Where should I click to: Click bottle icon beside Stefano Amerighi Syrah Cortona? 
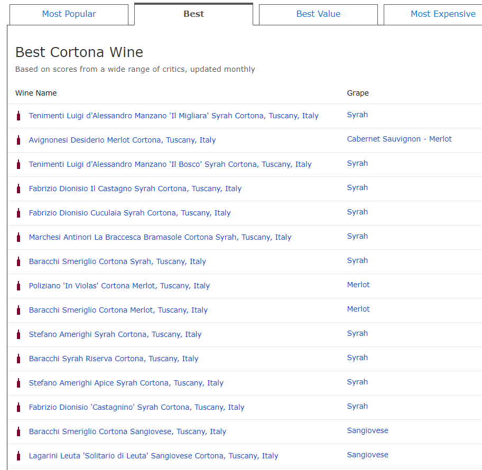coord(18,334)
